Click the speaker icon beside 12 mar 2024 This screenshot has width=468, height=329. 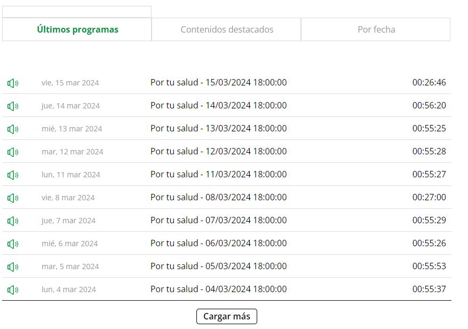pos(13,152)
